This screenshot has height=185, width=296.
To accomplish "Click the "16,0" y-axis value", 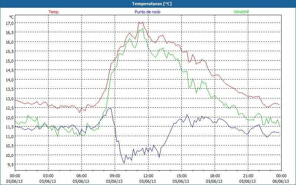I will tap(10, 42).
